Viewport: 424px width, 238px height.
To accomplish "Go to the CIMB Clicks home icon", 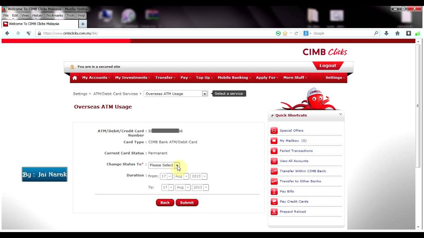I will point(75,78).
